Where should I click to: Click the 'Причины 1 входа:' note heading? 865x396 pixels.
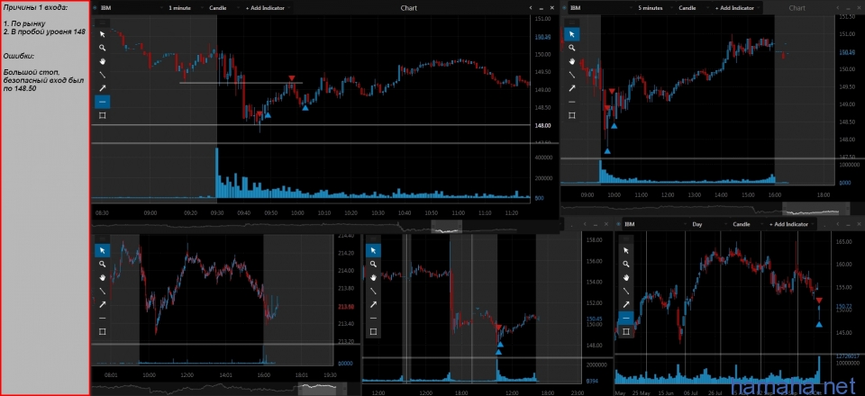pyautogui.click(x=35, y=6)
